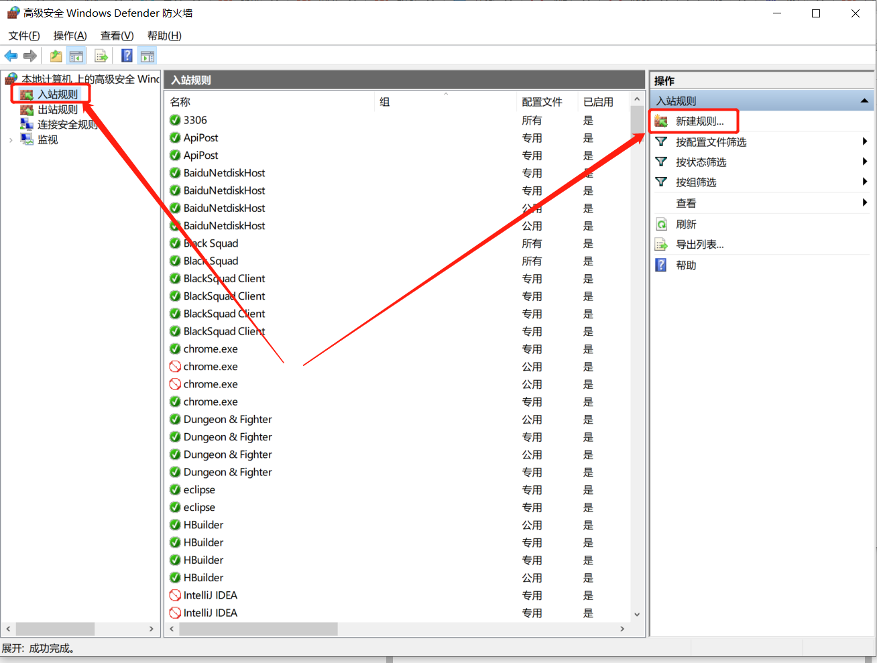Open the 查看(V) menu
The height and width of the screenshot is (663, 877).
[117, 36]
